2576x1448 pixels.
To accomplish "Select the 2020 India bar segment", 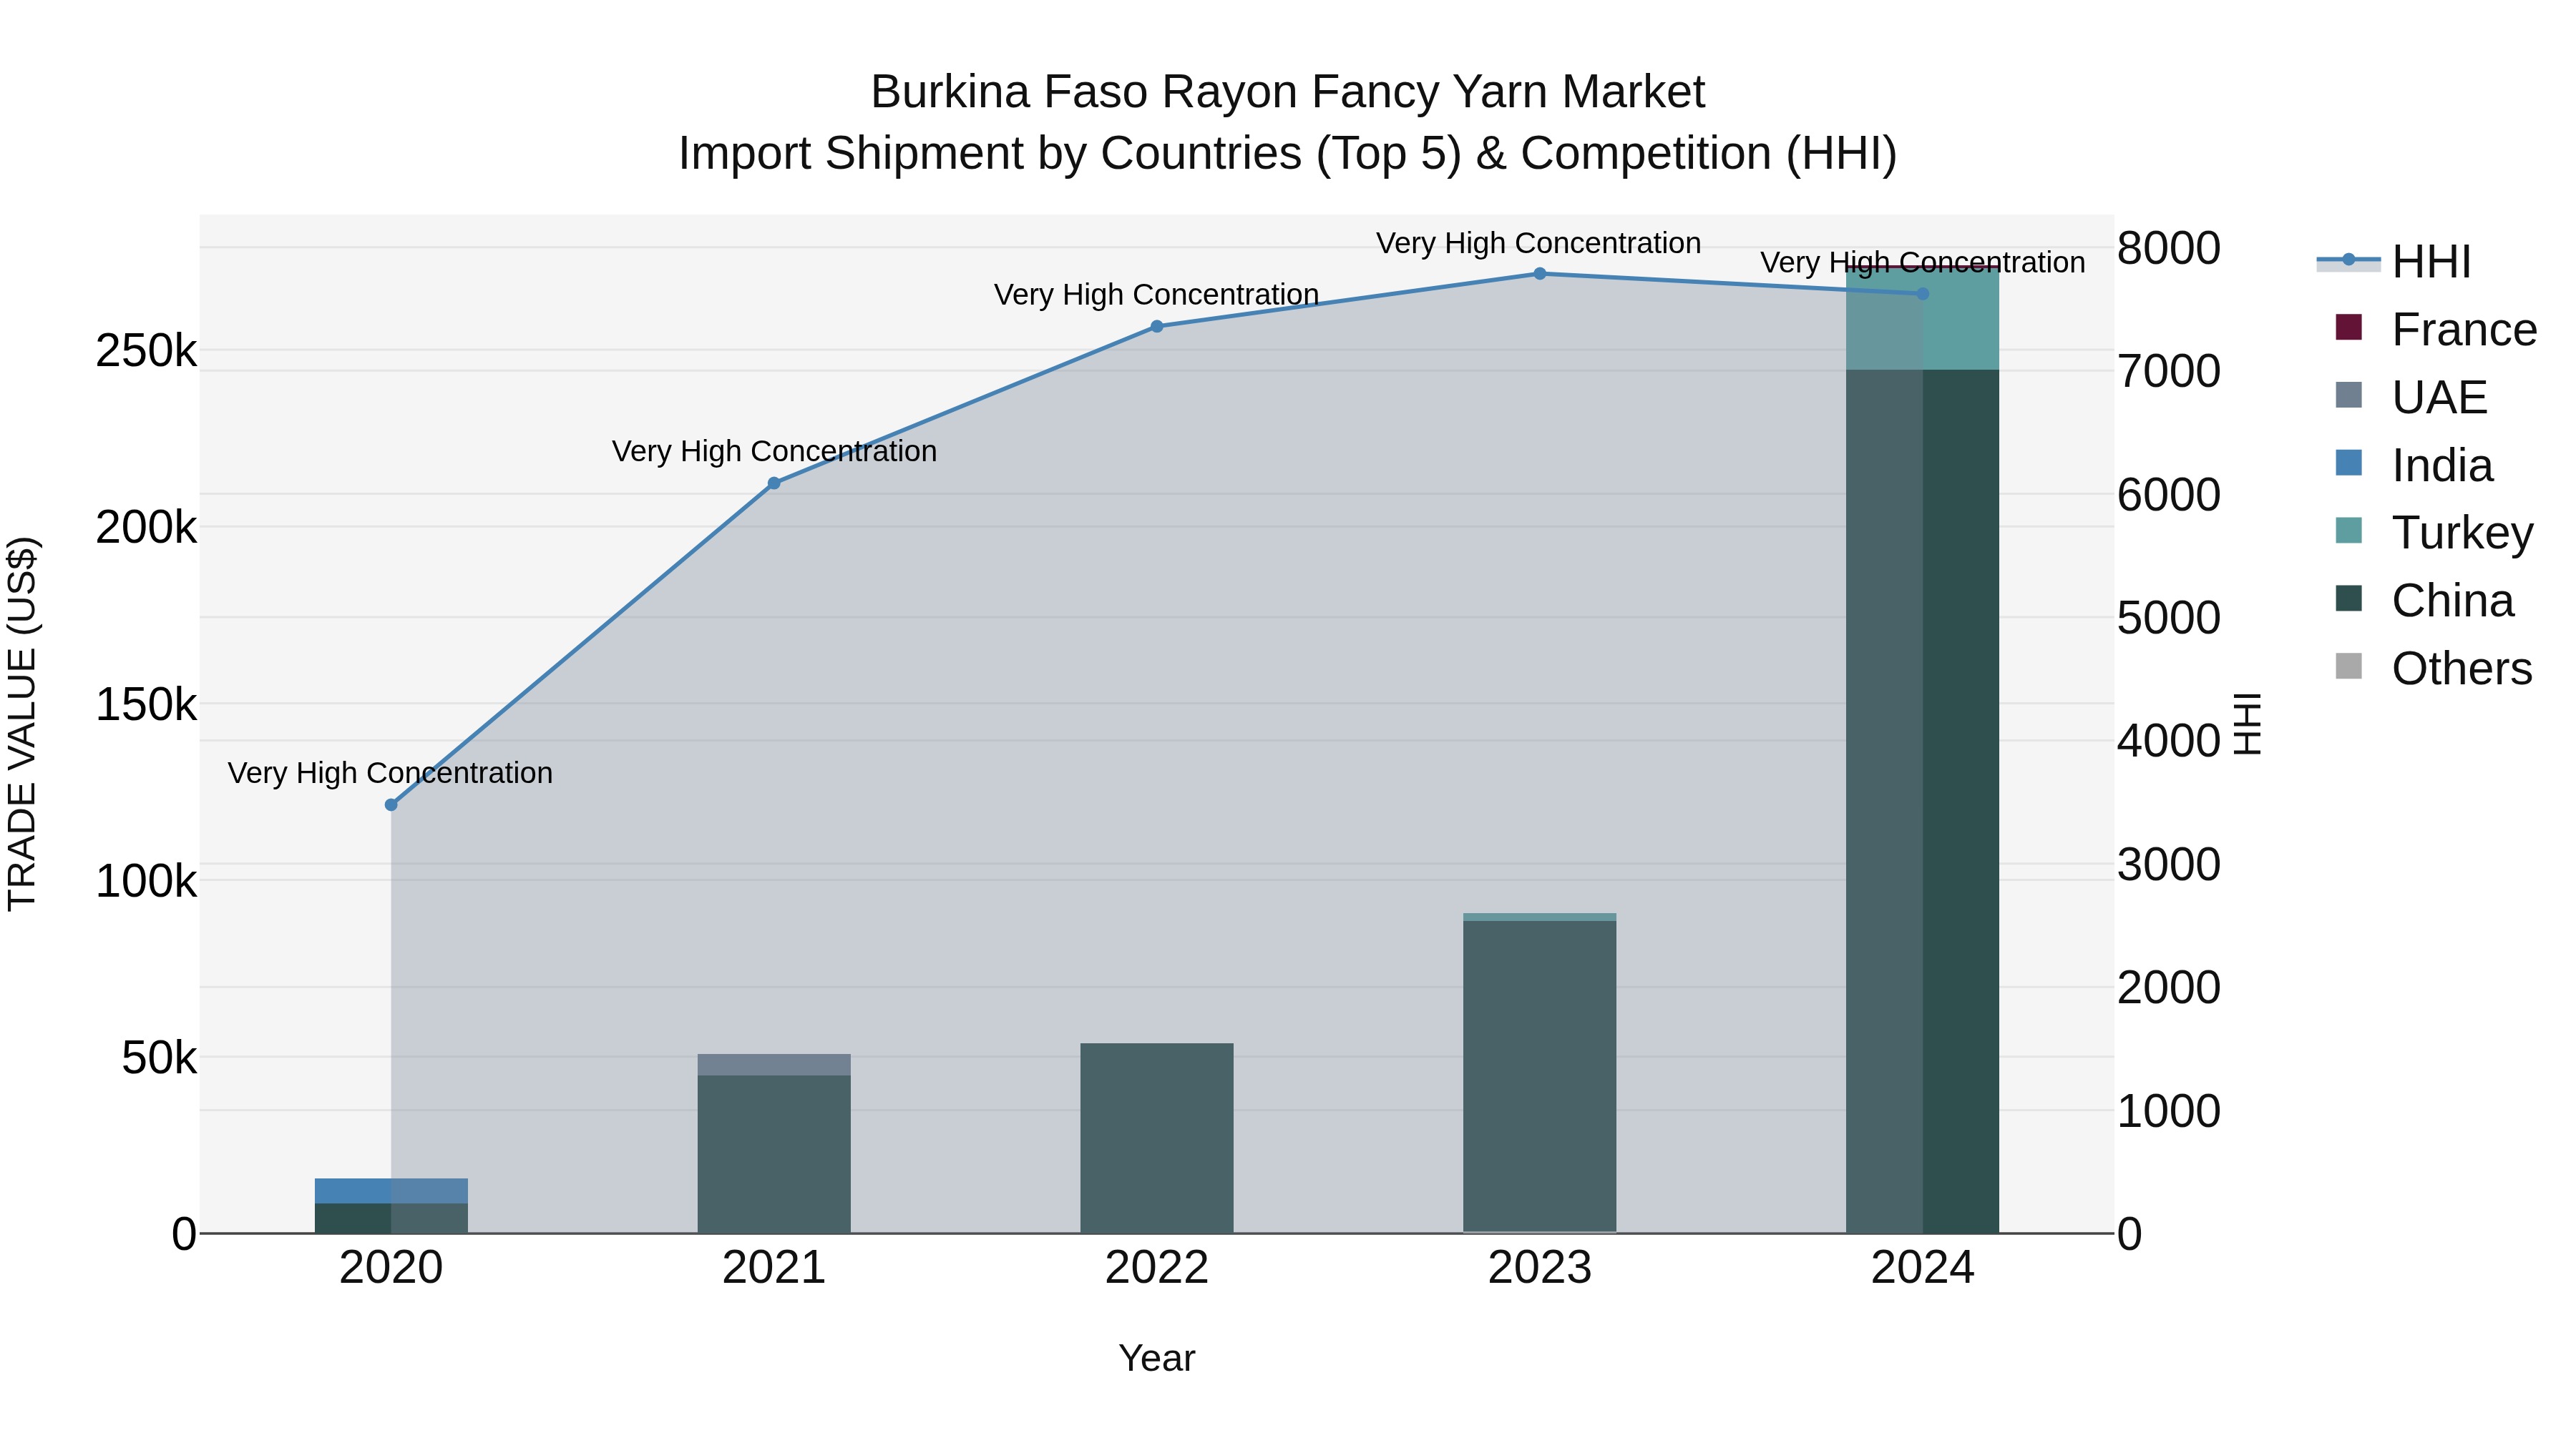I will point(391,1191).
